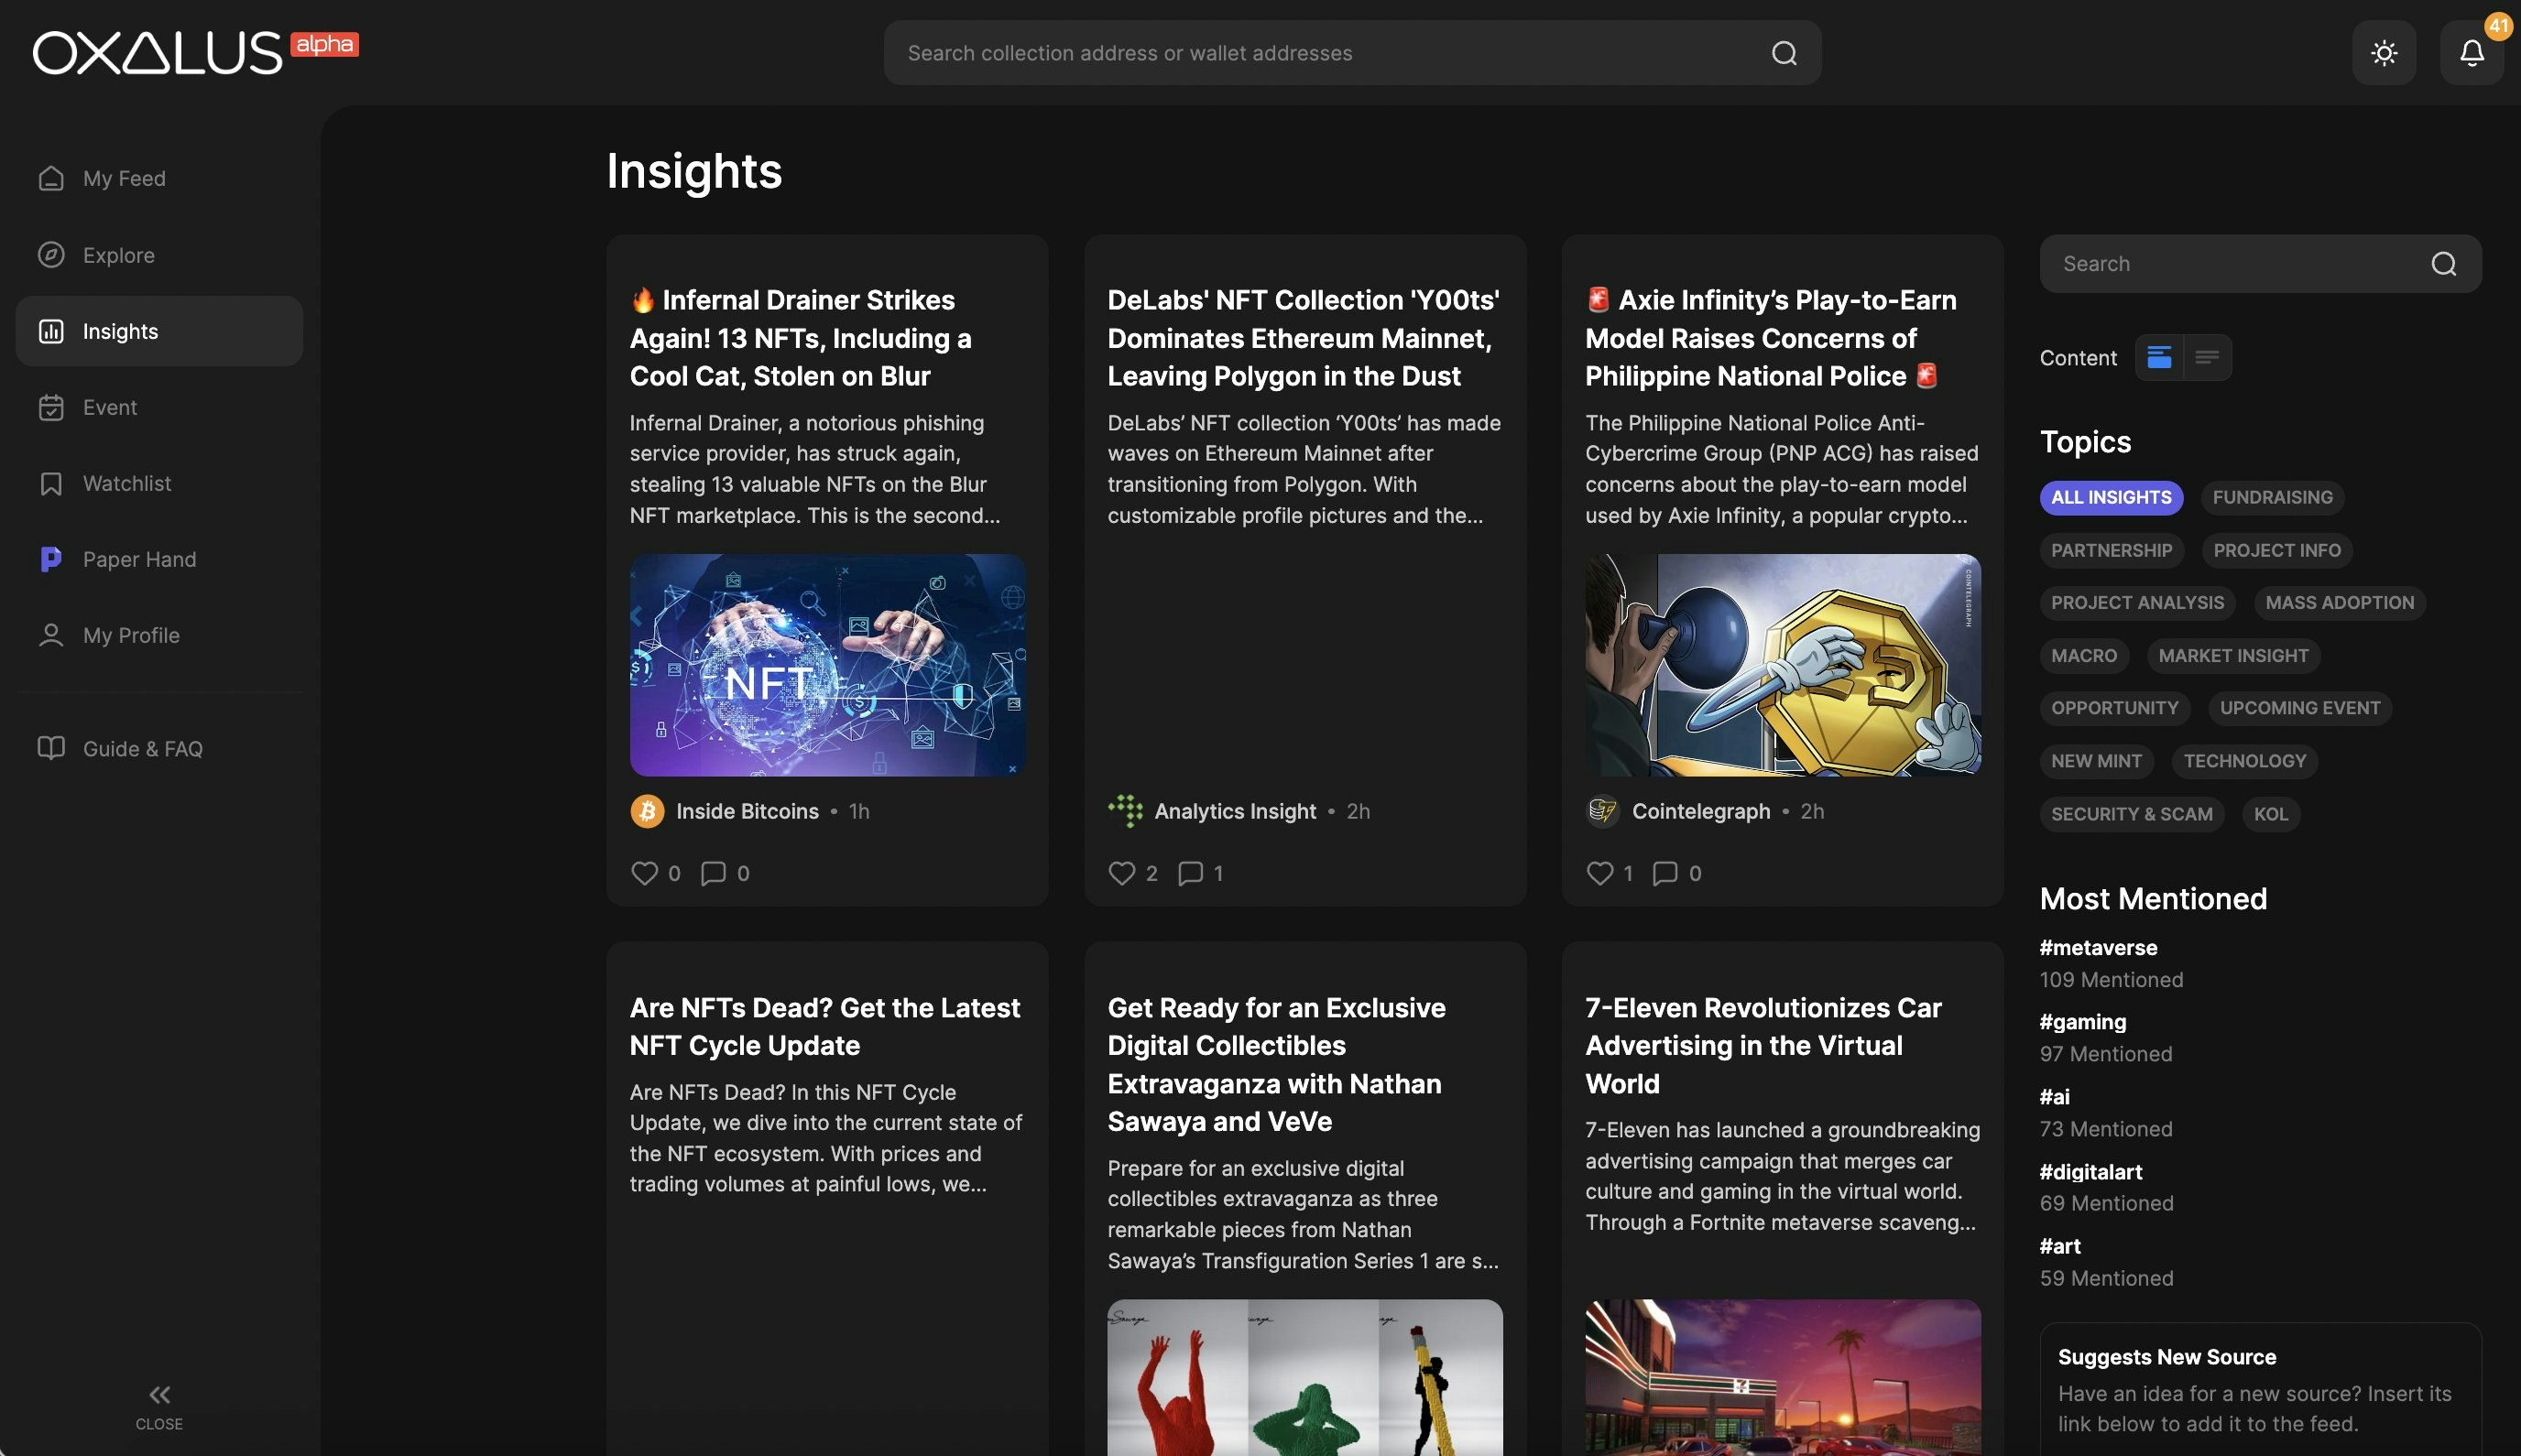This screenshot has height=1456, width=2521.
Task: Open the #metaverse hashtag
Action: coord(2098,947)
